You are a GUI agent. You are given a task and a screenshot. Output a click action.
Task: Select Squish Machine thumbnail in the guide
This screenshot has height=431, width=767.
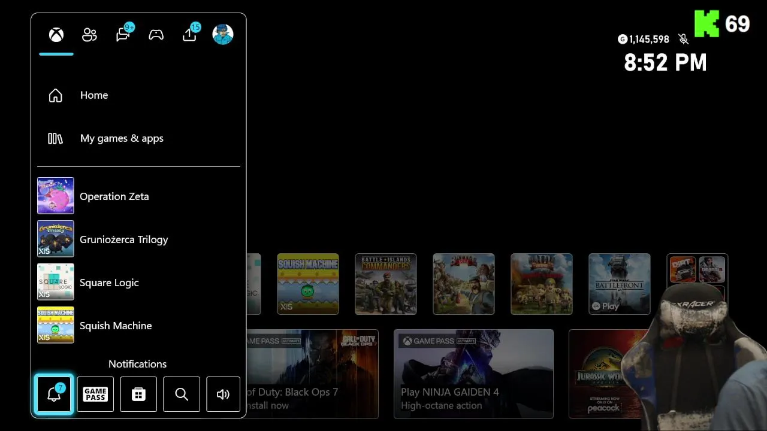tap(56, 325)
